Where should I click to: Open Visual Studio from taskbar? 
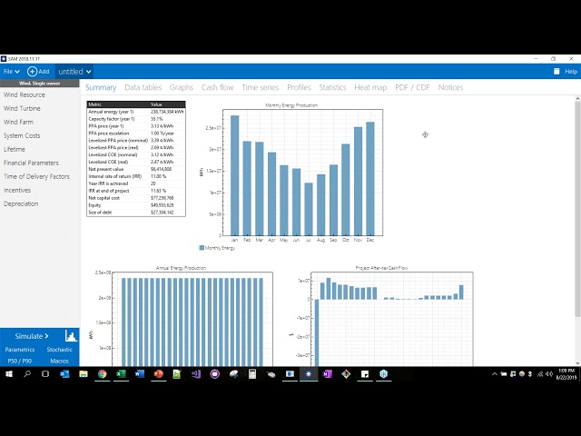tap(196, 374)
